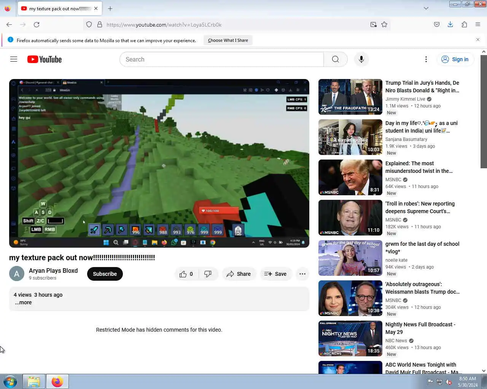
Task: Open the YouTube hamburger guide menu
Action: pyautogui.click(x=14, y=59)
